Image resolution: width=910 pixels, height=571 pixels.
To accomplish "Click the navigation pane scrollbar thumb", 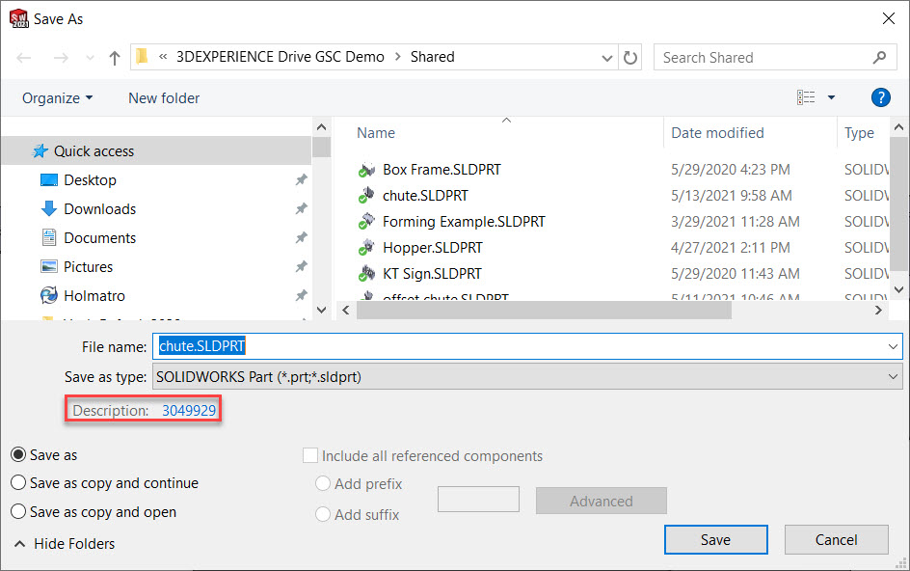I will coord(321,147).
